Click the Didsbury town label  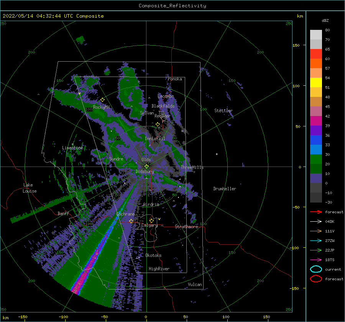[145, 172]
